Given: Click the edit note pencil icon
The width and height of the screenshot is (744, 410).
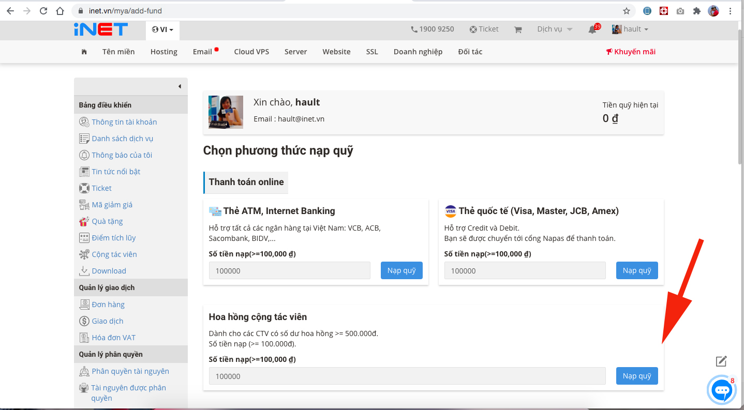Looking at the screenshot, I should (721, 361).
